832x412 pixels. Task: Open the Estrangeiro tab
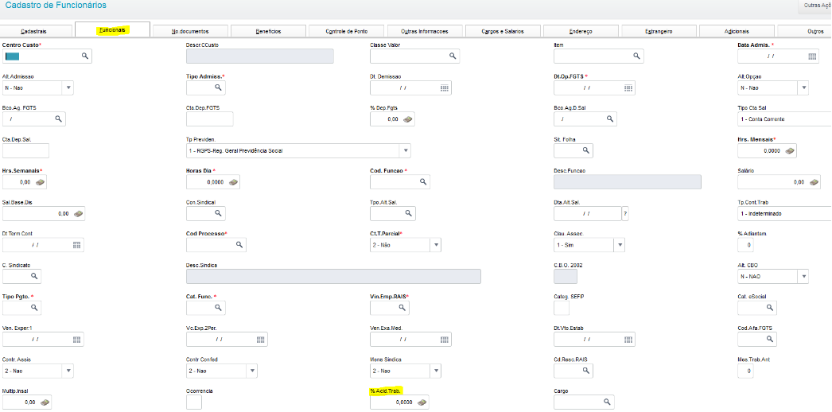pyautogui.click(x=659, y=31)
